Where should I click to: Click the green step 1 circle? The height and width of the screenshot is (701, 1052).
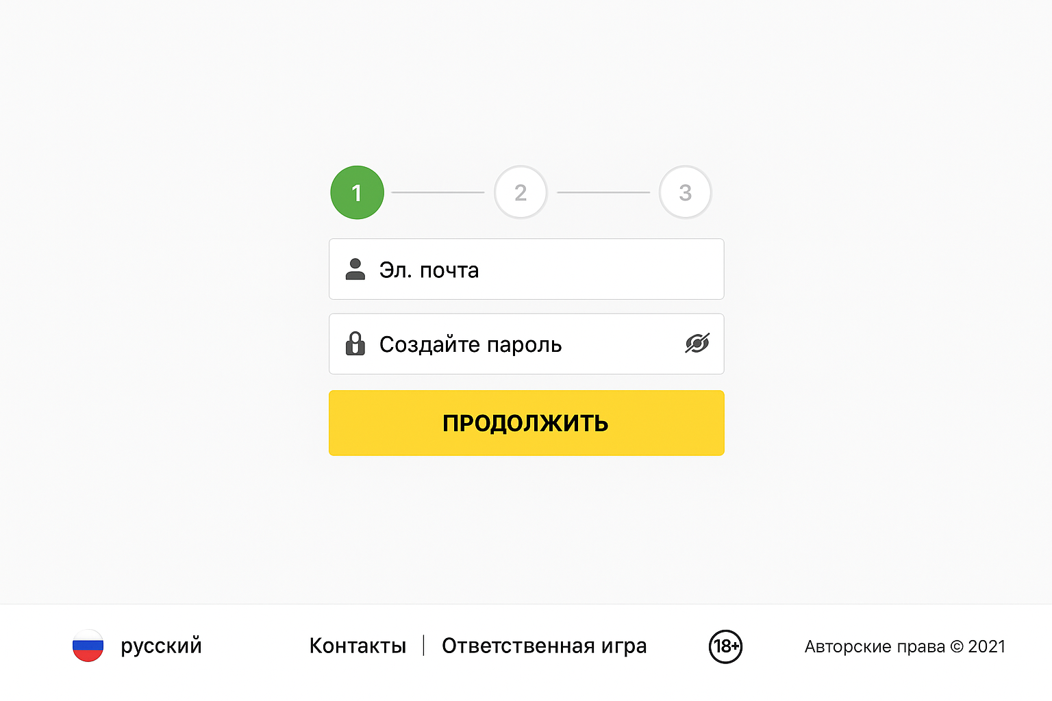click(357, 192)
